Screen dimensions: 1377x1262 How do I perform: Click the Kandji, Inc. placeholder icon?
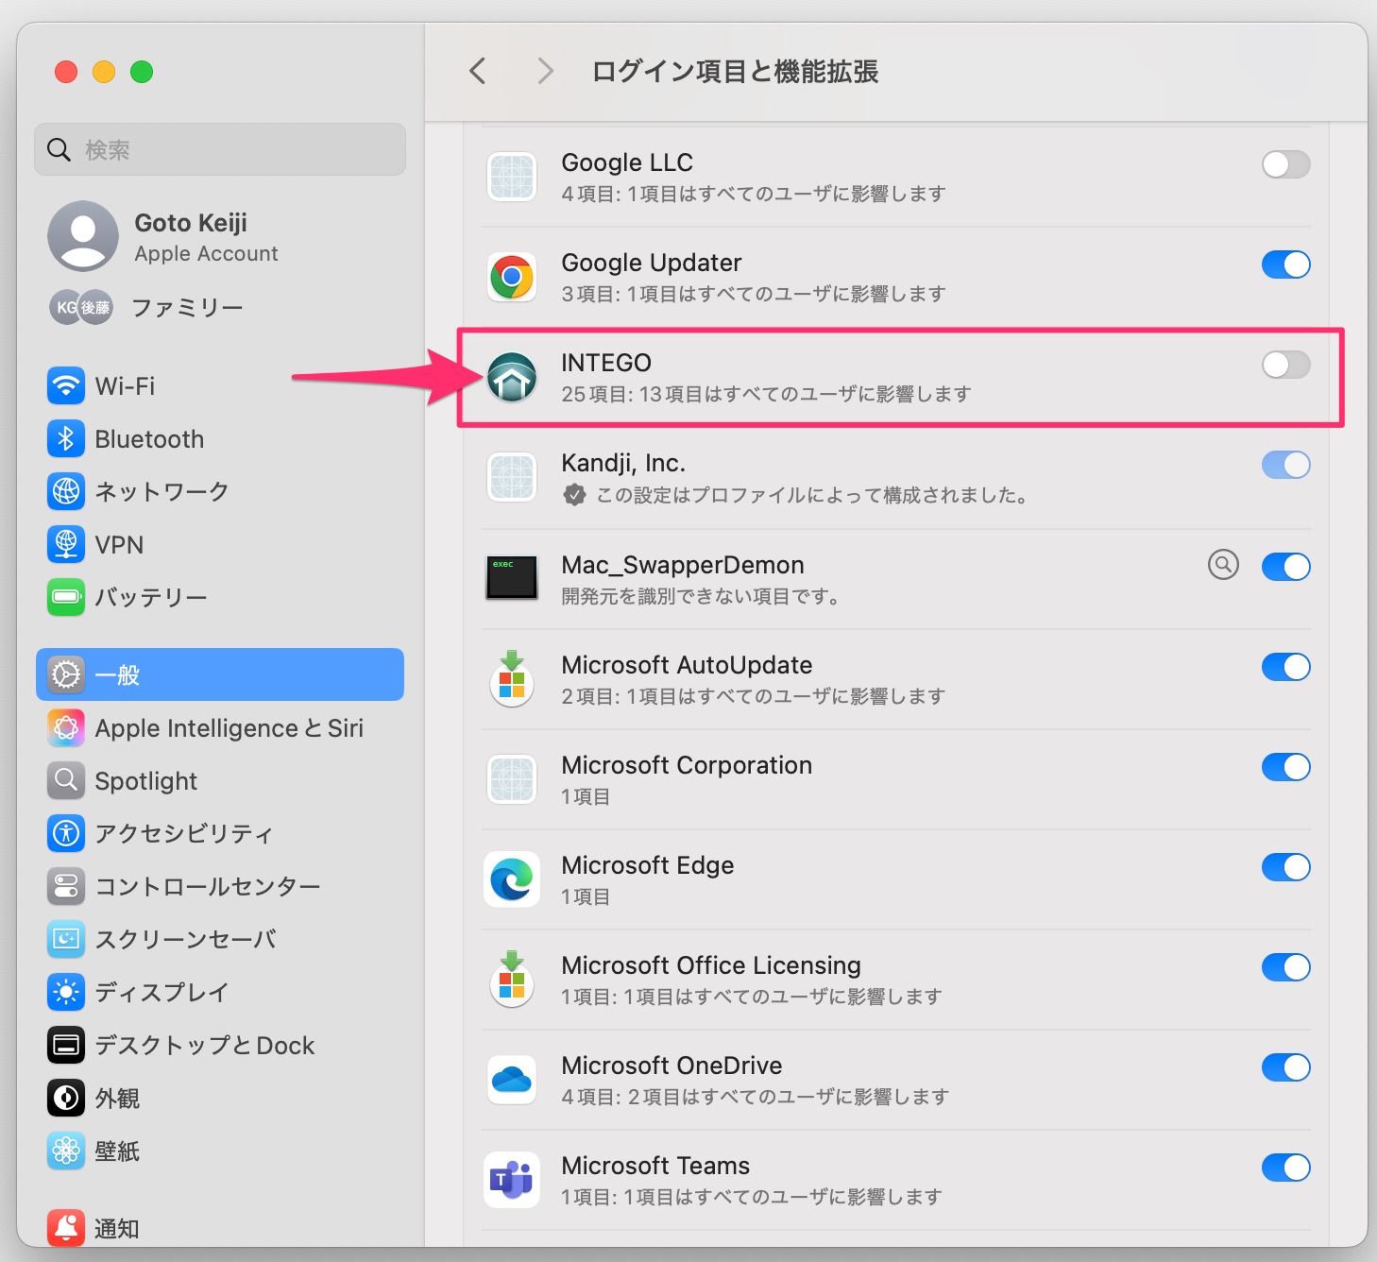(x=512, y=477)
